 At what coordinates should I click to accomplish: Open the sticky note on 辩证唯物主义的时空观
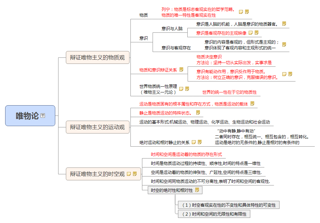tap(129, 174)
